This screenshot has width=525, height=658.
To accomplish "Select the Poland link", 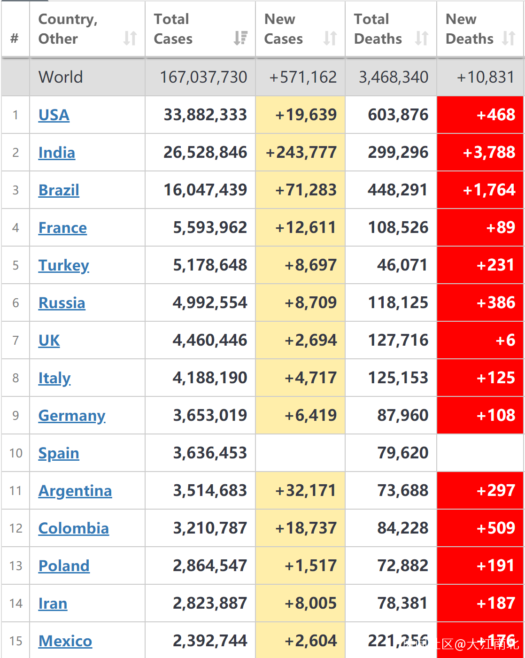I will click(x=64, y=566).
